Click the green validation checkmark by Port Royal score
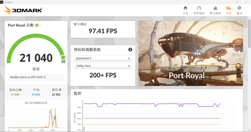Screen dimensions: 251x132 point(37,25)
